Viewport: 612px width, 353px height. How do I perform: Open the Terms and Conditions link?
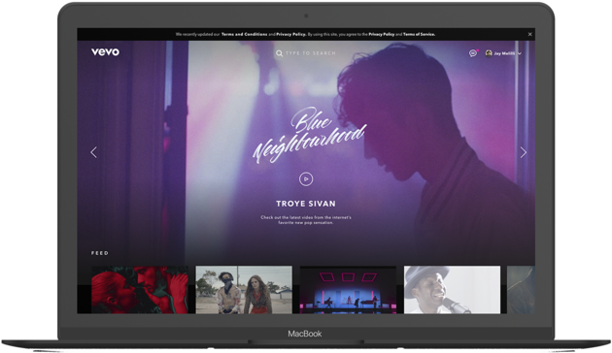pos(245,34)
